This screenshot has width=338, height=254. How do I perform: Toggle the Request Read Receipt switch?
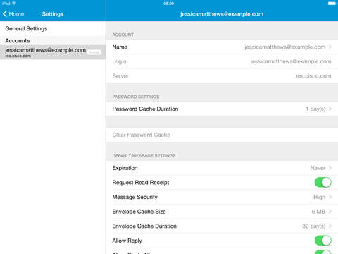tap(323, 183)
